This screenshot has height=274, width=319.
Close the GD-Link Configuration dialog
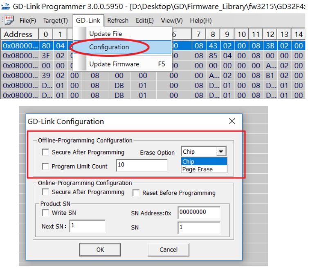point(232,121)
